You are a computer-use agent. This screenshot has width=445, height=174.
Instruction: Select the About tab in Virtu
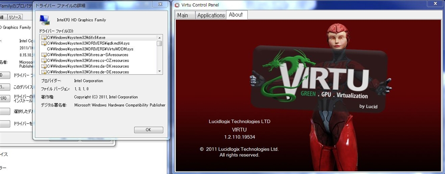click(236, 15)
